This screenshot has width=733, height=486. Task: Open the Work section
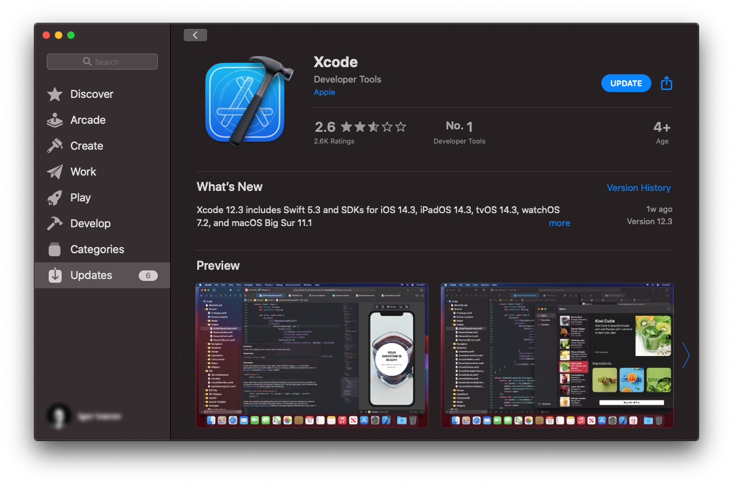(83, 171)
